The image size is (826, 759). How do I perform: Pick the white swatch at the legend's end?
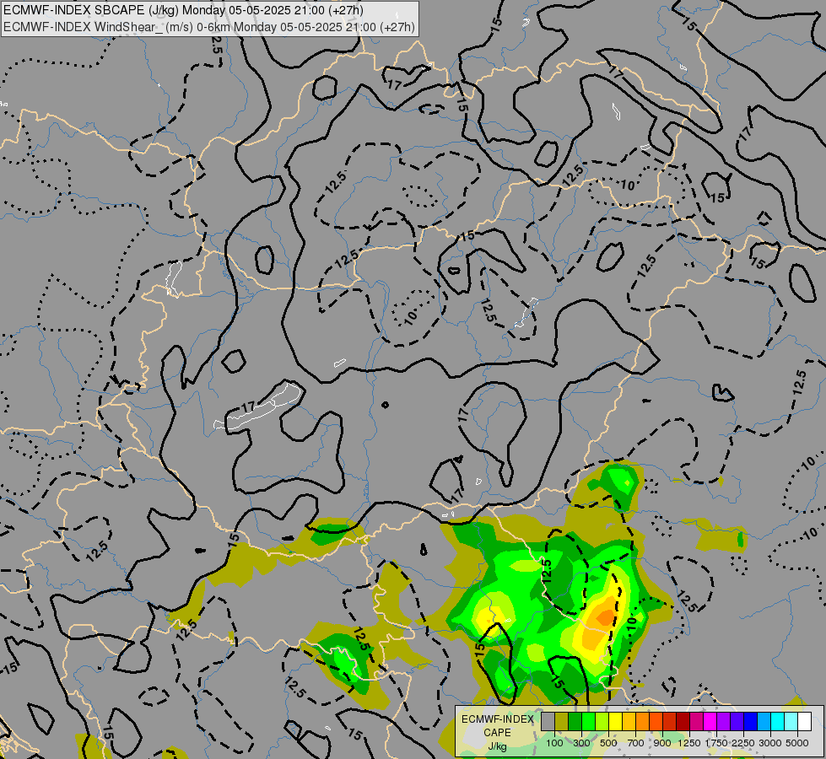[x=804, y=722]
